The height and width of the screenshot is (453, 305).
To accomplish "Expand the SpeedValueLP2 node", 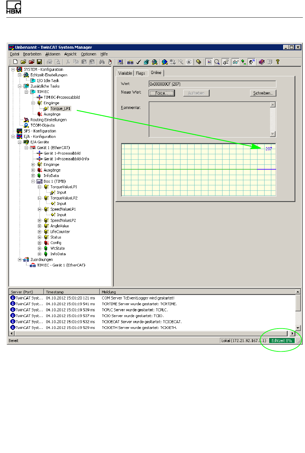I will tap(40, 221).
